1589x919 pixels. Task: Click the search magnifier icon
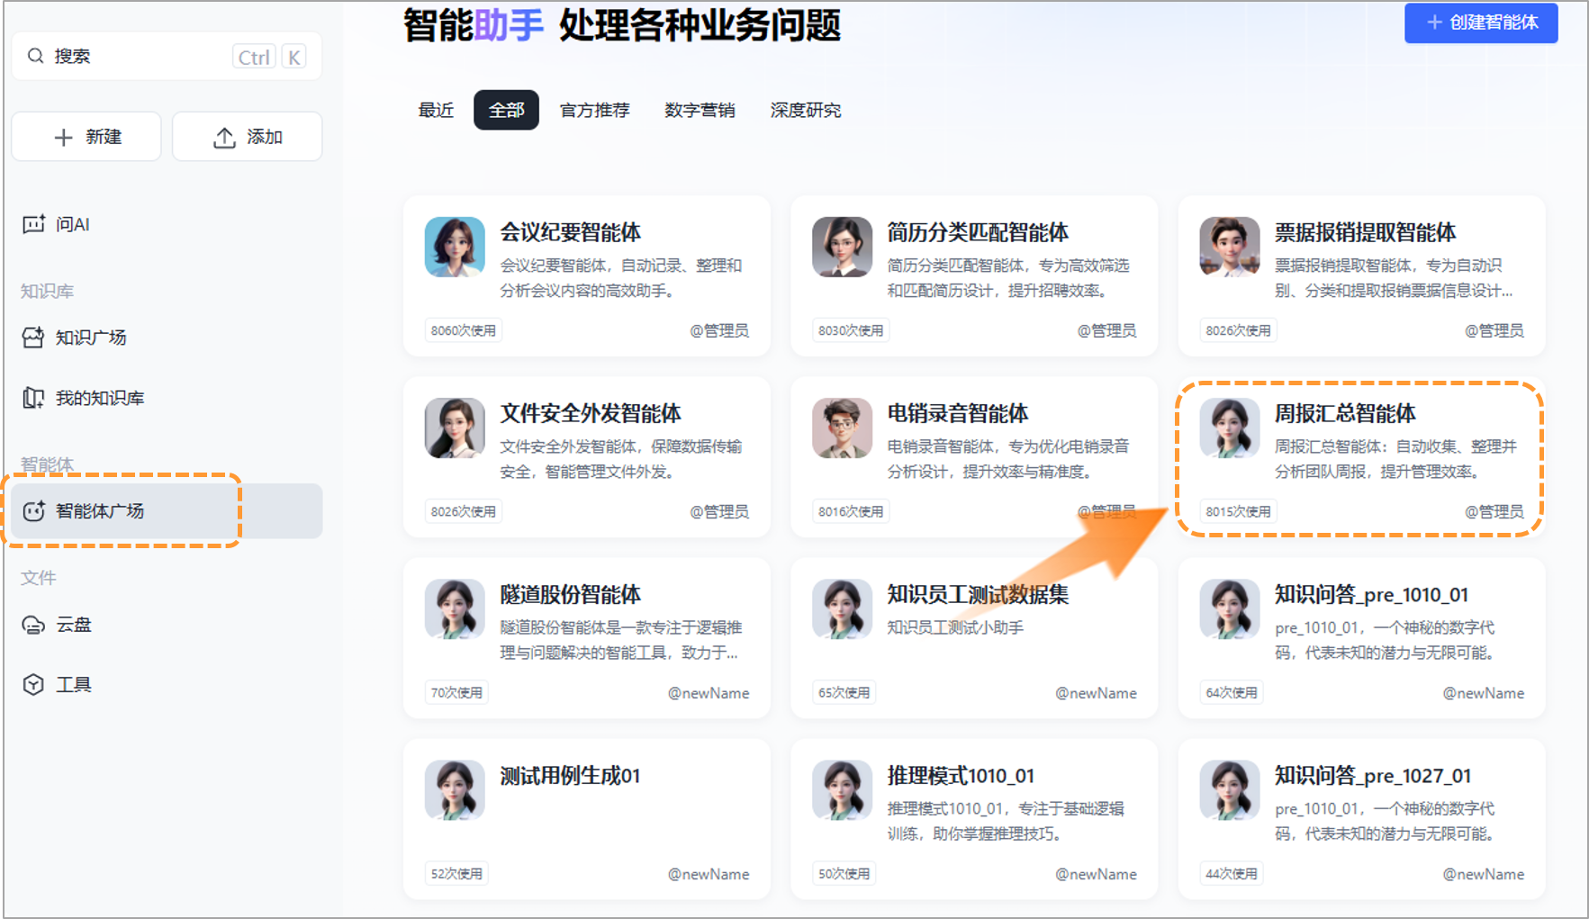pyautogui.click(x=36, y=55)
